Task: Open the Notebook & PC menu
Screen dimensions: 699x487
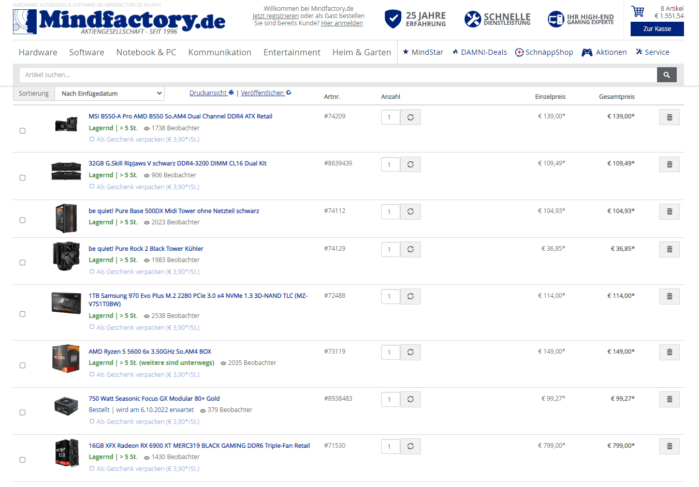Action: (146, 52)
